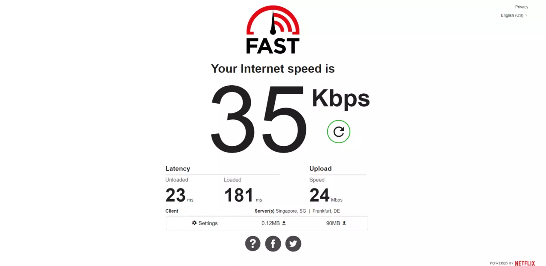Click the Singapore, SG server label

[291, 211]
